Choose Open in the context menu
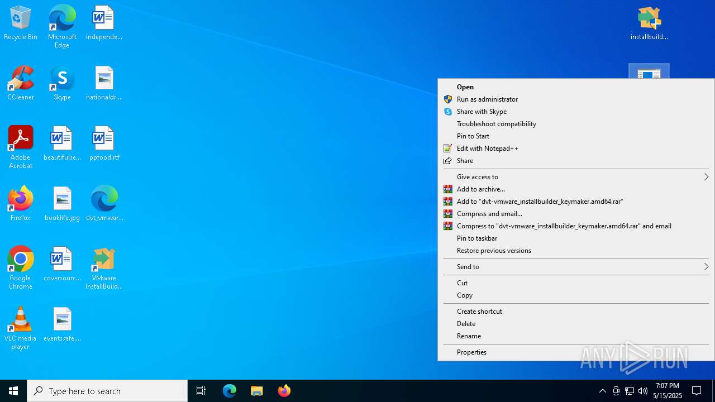Viewport: 715px width, 402px height. point(576,87)
